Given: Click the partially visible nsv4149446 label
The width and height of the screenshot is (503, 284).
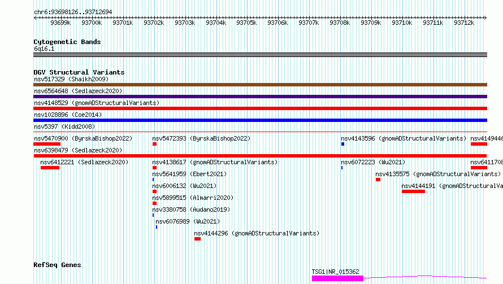Looking at the screenshot, I should (487, 138).
